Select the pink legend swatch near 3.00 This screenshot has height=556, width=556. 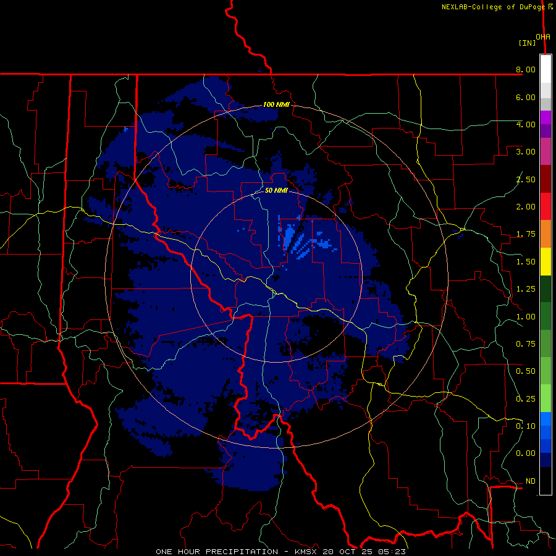pyautogui.click(x=545, y=152)
